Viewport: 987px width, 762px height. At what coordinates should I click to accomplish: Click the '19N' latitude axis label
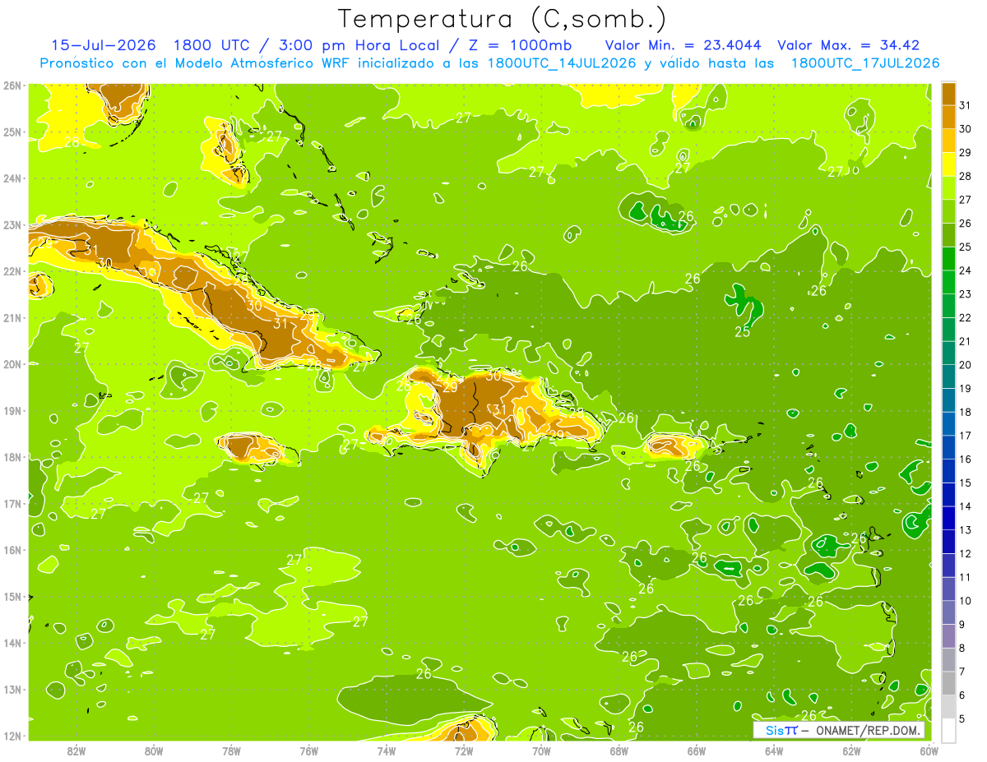pyautogui.click(x=12, y=410)
